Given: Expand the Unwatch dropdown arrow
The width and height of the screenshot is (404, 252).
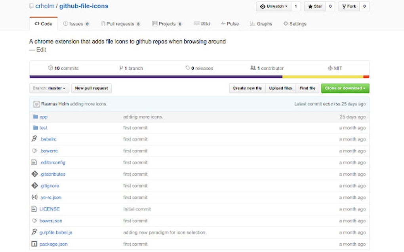Looking at the screenshot, I should pos(287,6).
